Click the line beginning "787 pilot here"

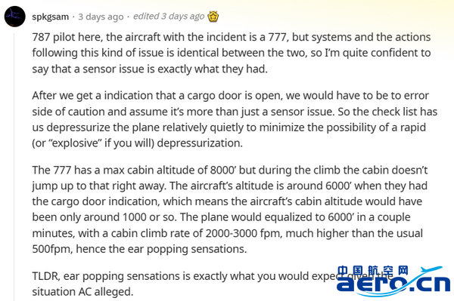pos(232,37)
